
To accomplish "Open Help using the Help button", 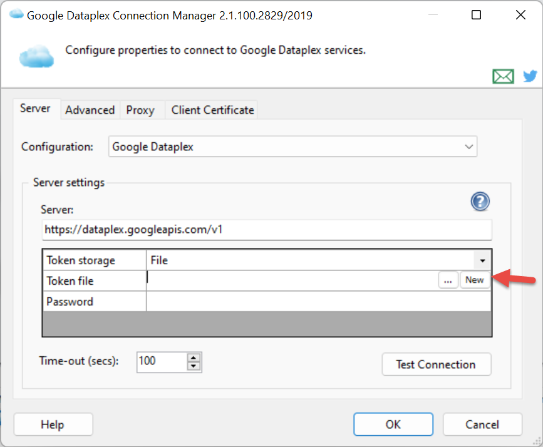I will coord(53,424).
